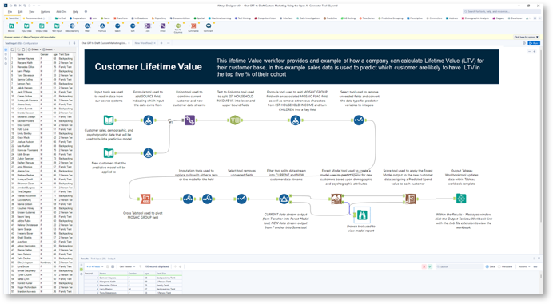Screen dimensions: 553x304
Task: Zoom in the canvas with plus button
Action: (x=535, y=51)
